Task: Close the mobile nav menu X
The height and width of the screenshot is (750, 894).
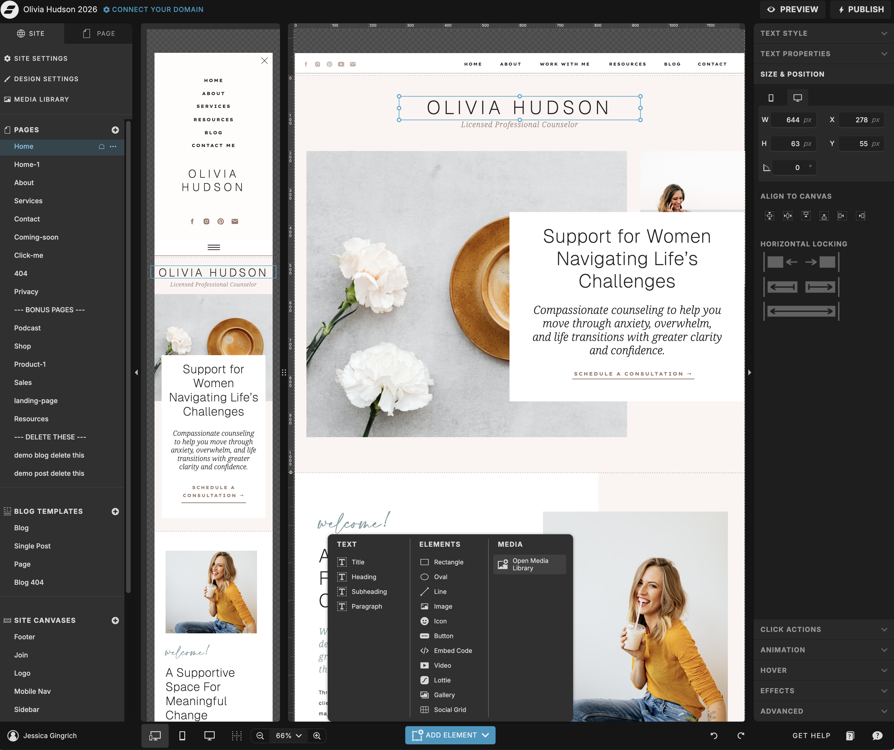Action: [x=264, y=60]
